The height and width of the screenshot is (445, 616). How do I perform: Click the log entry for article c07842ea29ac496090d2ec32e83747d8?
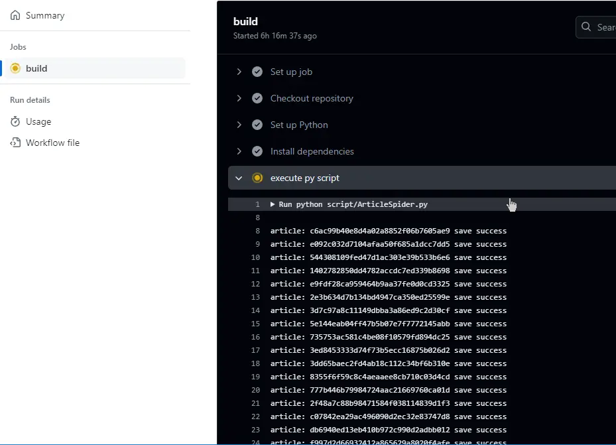[389, 416]
